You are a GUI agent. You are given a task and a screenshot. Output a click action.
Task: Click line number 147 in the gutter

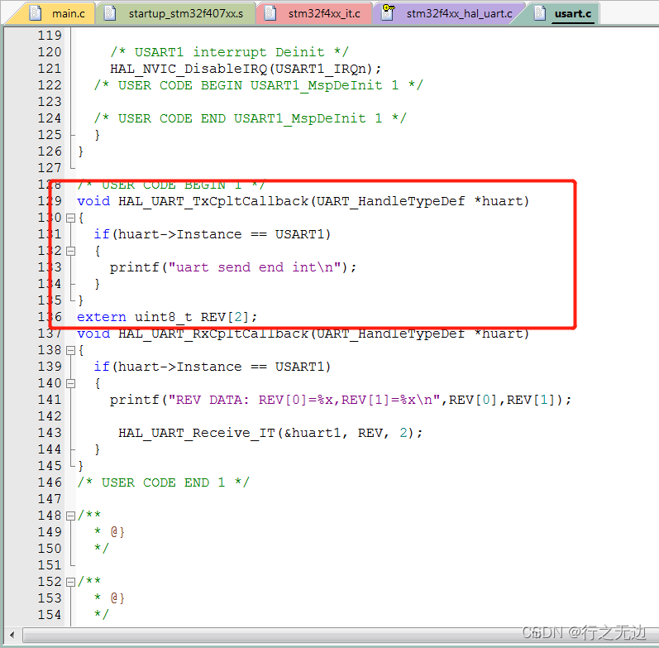point(50,499)
